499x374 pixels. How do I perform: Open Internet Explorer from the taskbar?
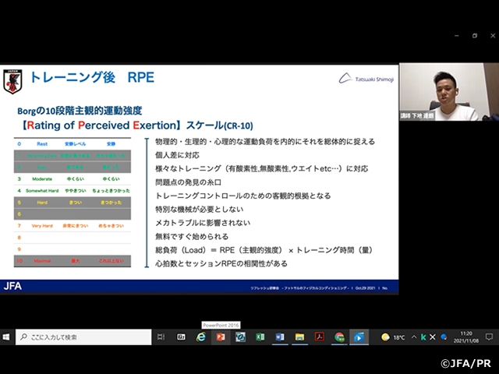pyautogui.click(x=201, y=337)
